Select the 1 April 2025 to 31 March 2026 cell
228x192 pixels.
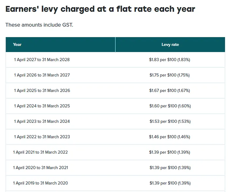42,90
